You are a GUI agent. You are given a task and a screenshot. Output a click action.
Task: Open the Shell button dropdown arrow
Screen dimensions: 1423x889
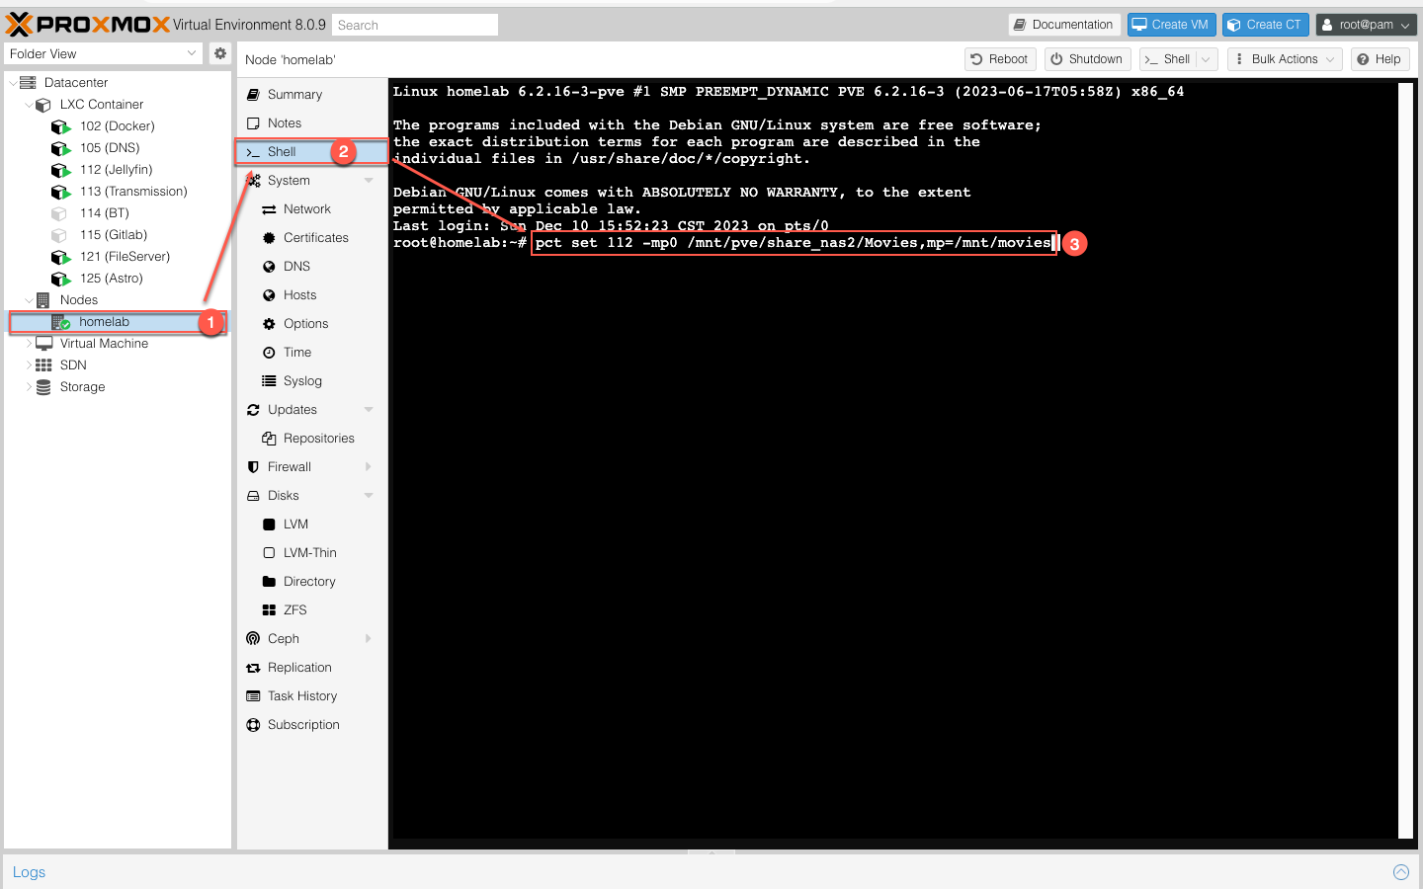pos(1207,59)
